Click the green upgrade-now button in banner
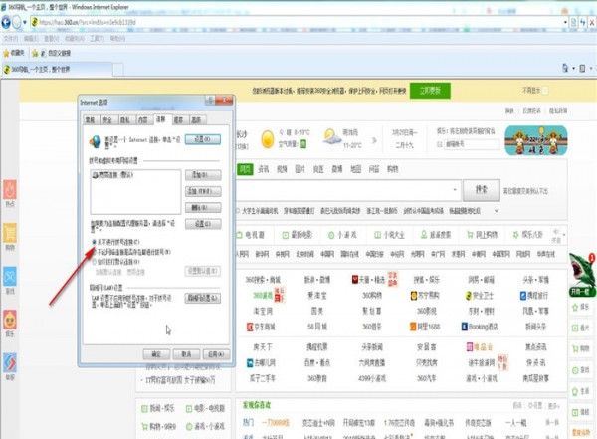597x439 pixels. [430, 91]
